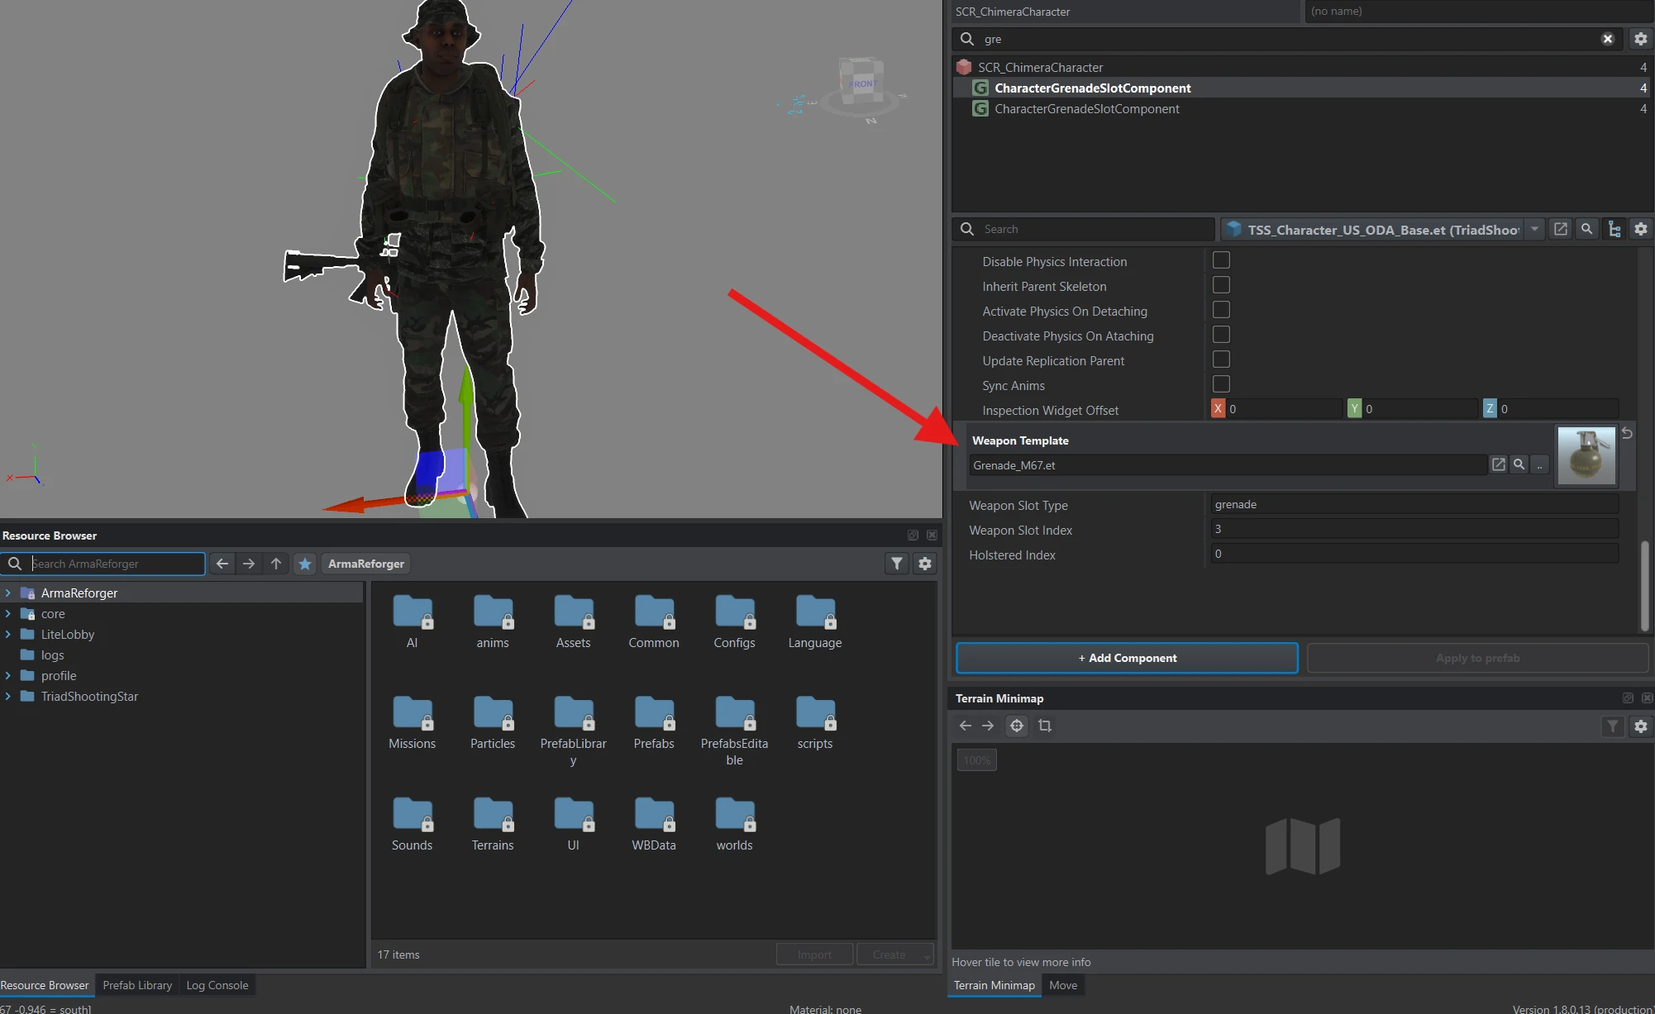Image resolution: width=1655 pixels, height=1014 pixels.
Task: Select the logs folder in tree
Action: point(52,655)
